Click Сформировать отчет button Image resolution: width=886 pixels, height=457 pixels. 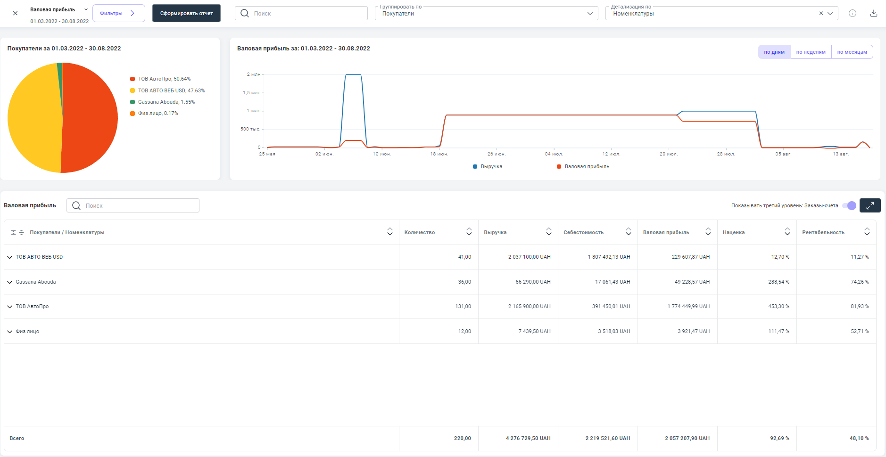186,13
